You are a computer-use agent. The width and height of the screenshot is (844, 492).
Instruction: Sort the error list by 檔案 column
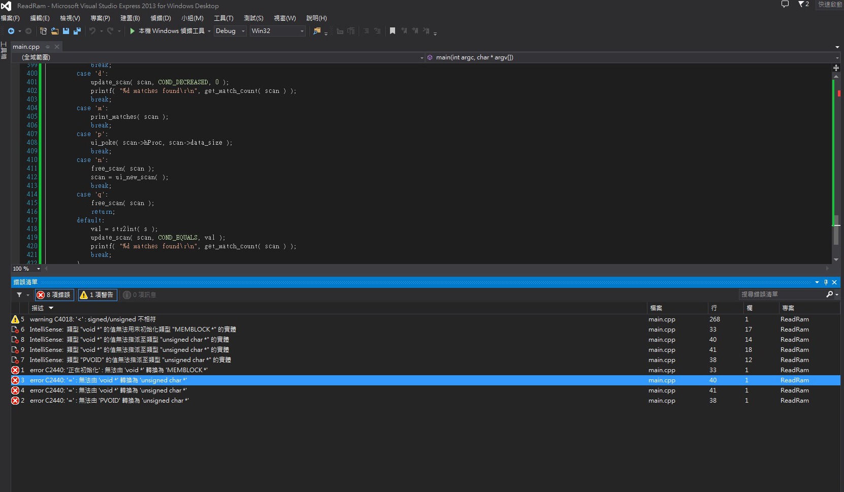(x=656, y=308)
